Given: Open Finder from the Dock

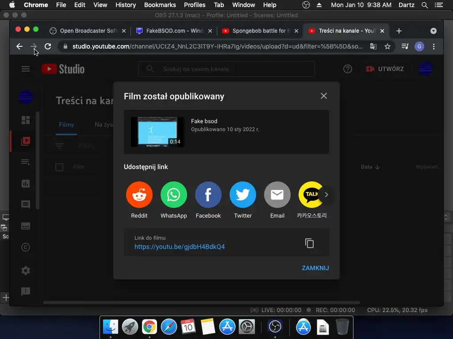Looking at the screenshot, I should (x=111, y=327).
